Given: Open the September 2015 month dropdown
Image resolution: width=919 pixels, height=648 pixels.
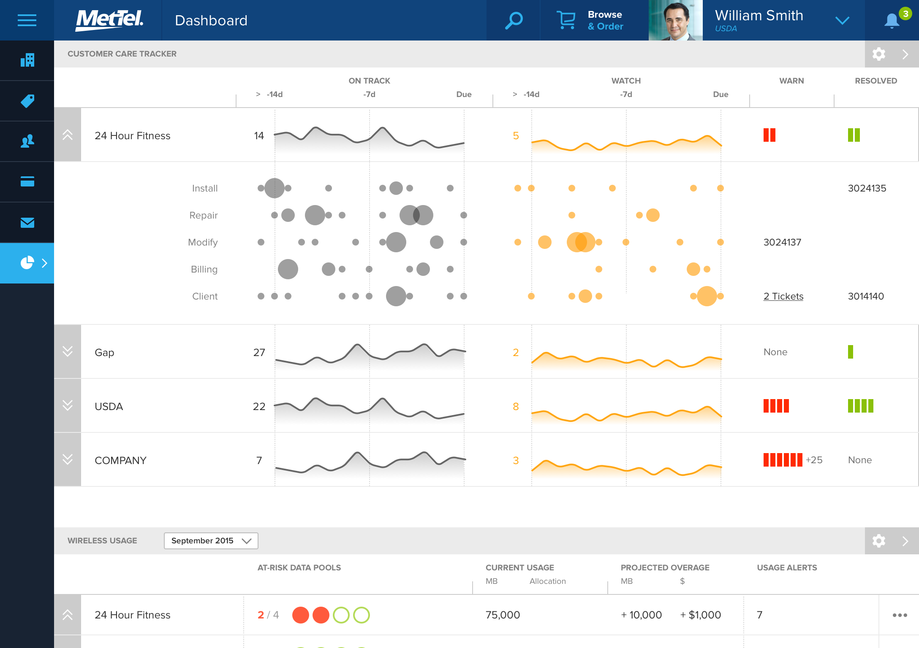Looking at the screenshot, I should pos(211,541).
